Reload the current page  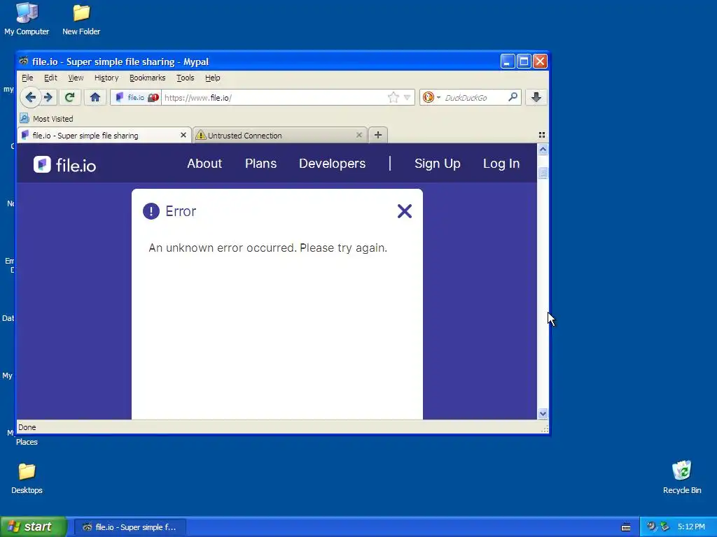click(x=69, y=97)
